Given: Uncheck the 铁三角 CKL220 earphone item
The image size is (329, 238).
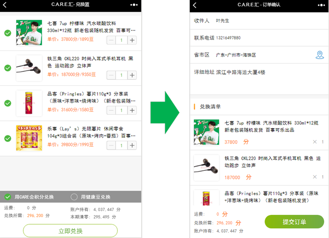Looking at the screenshot, I should point(8,68).
